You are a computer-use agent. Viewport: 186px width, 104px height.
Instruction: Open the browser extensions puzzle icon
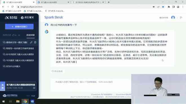pyautogui.click(x=169, y=7)
